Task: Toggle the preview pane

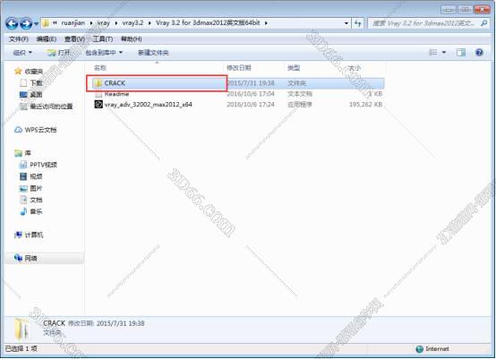Action: point(461,53)
